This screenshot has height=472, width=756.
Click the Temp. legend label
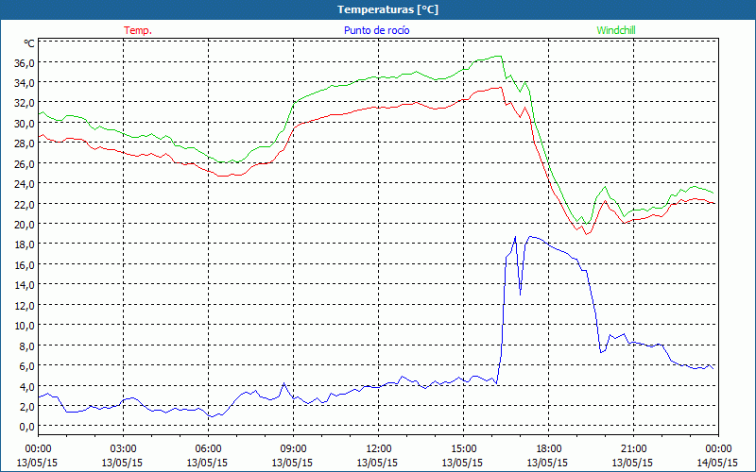tap(138, 30)
